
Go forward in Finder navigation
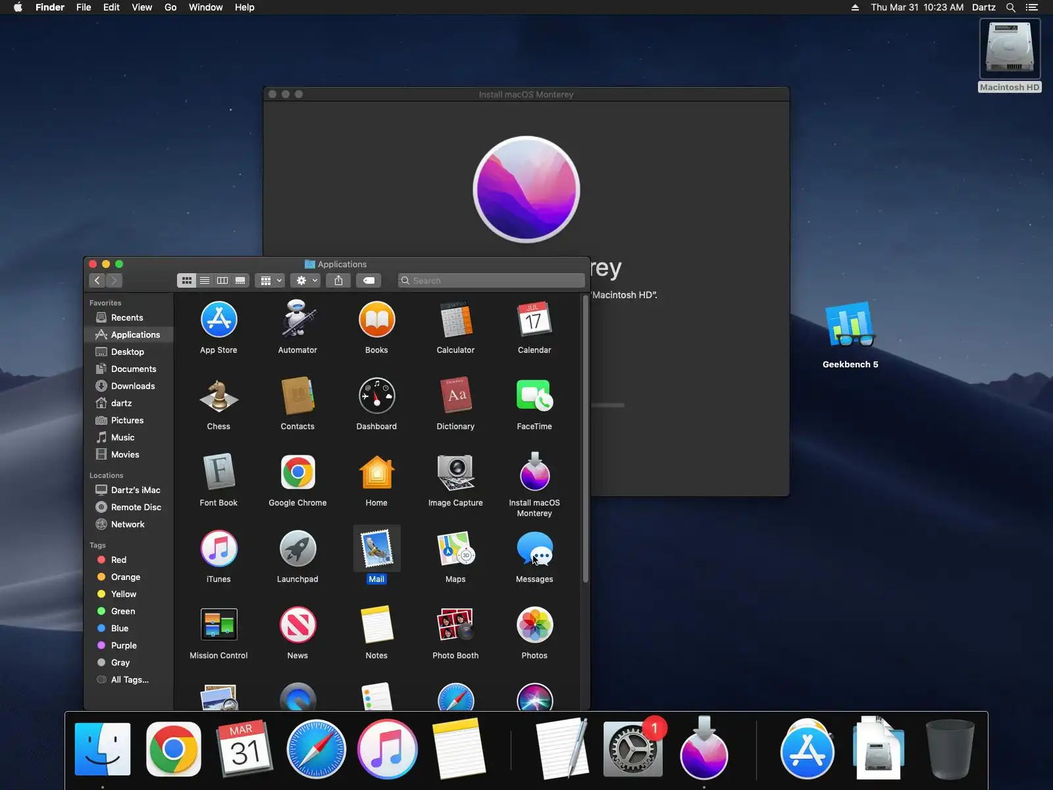tap(114, 280)
